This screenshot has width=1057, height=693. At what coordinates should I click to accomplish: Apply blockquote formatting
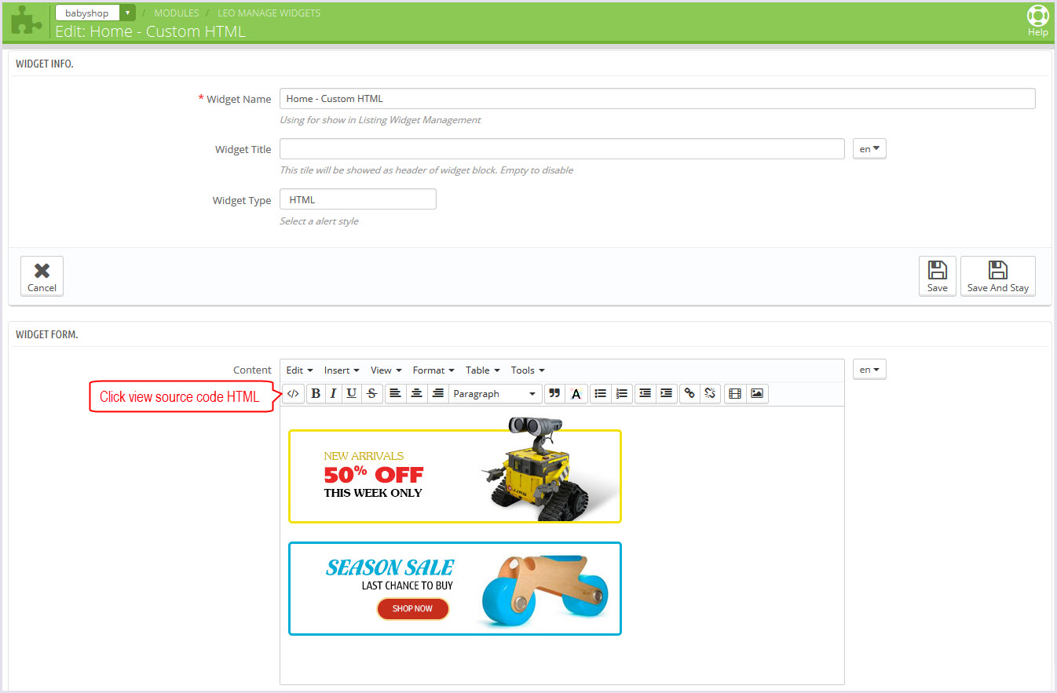554,393
